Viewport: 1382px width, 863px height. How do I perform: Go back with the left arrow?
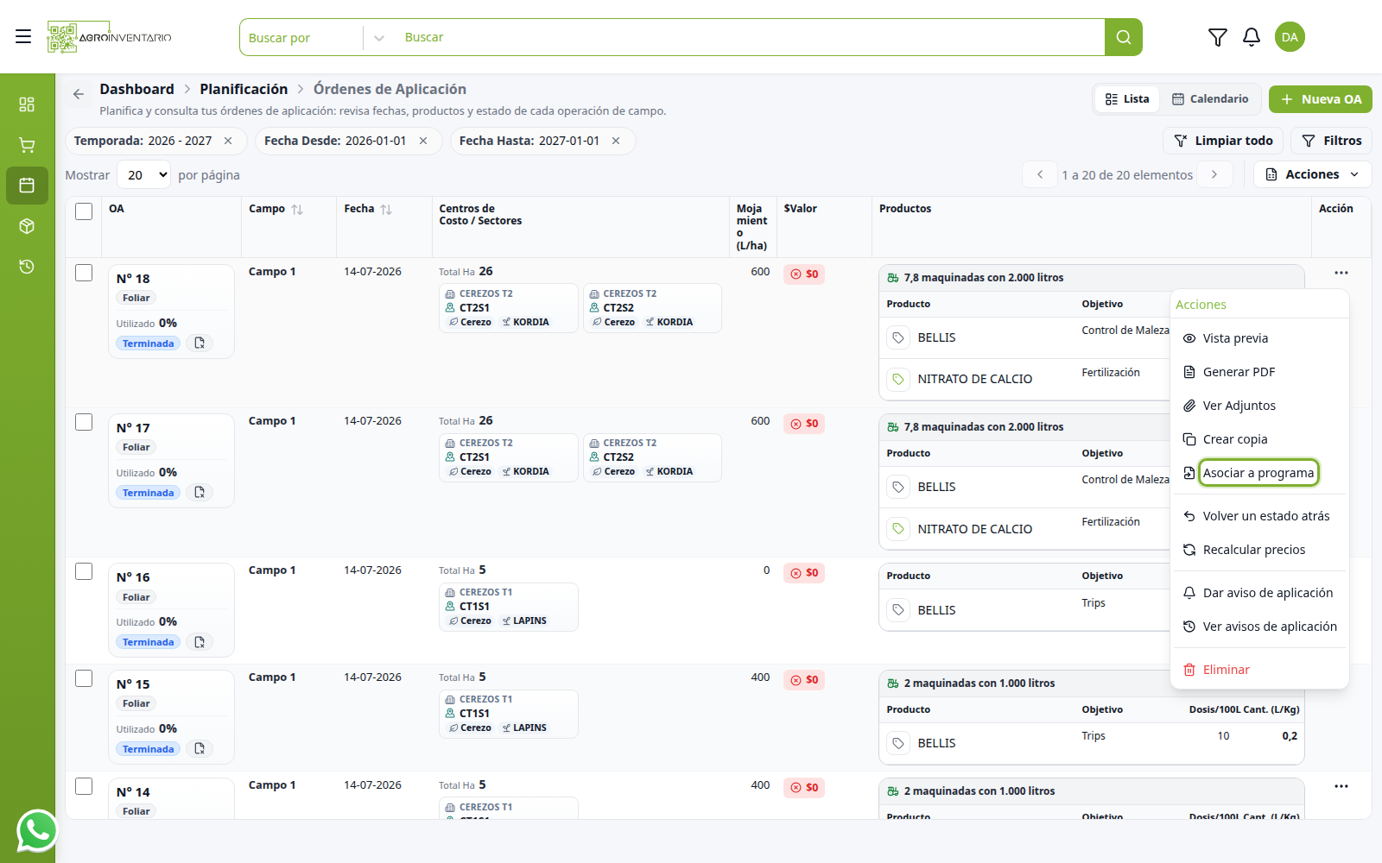[79, 94]
